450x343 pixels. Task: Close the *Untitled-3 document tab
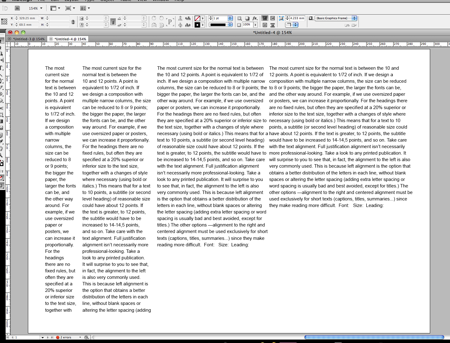coord(10,39)
